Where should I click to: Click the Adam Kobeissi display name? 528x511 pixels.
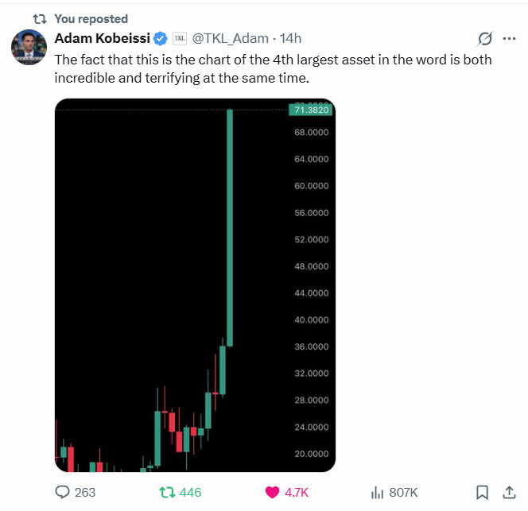click(103, 38)
